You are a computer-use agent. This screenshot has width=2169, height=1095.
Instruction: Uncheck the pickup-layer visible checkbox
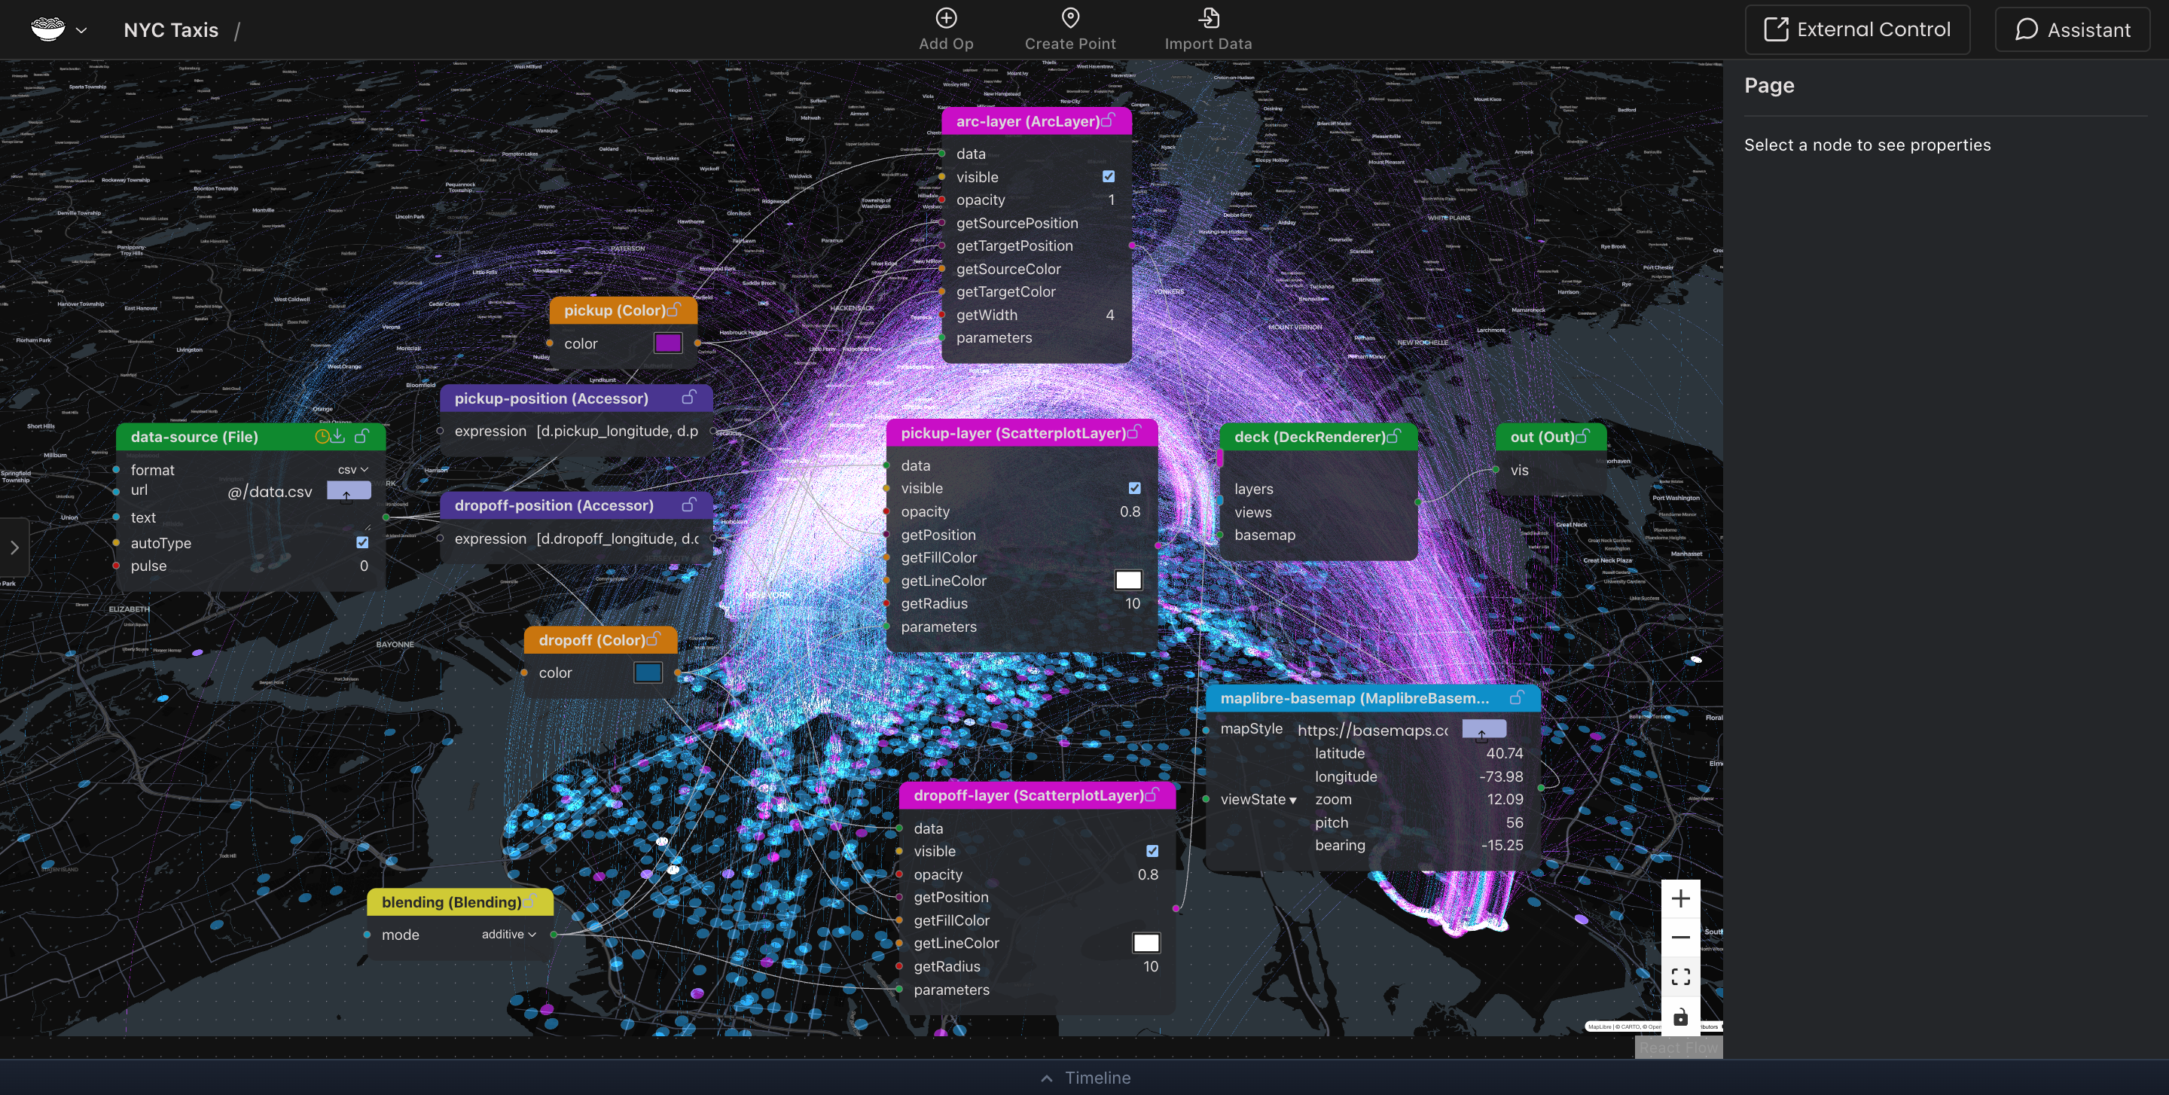pyautogui.click(x=1134, y=488)
